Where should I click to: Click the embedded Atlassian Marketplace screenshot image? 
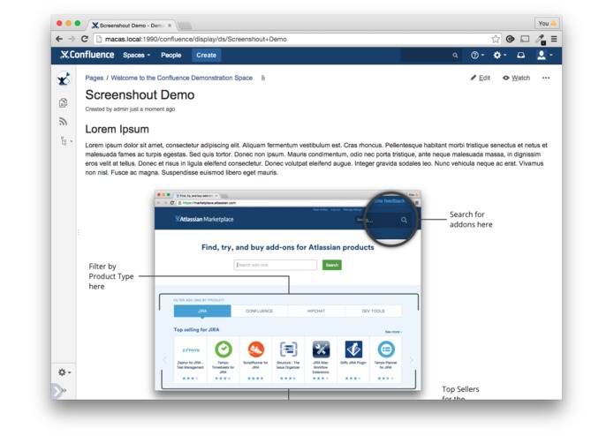click(288, 290)
